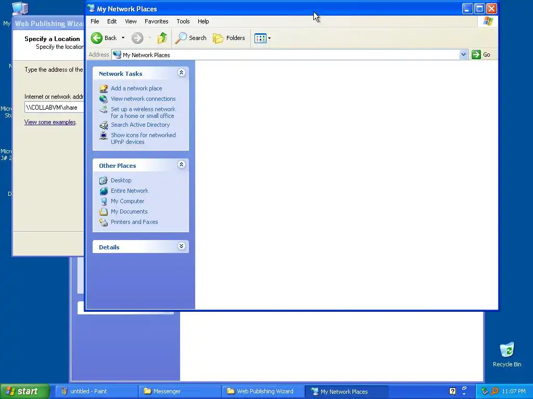The image size is (533, 399).
Task: Open the Back history dropdown arrow
Action: [x=123, y=38]
